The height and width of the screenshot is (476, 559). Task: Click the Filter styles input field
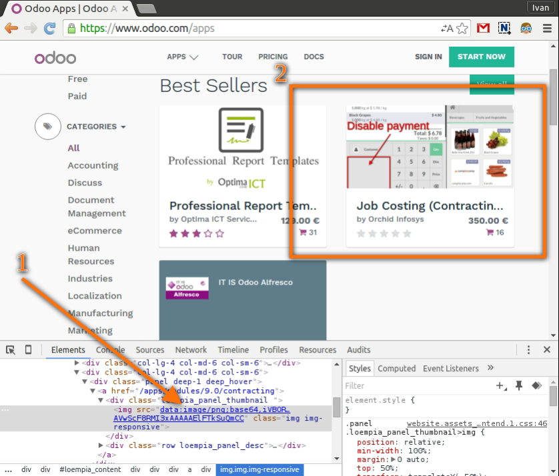pos(417,386)
